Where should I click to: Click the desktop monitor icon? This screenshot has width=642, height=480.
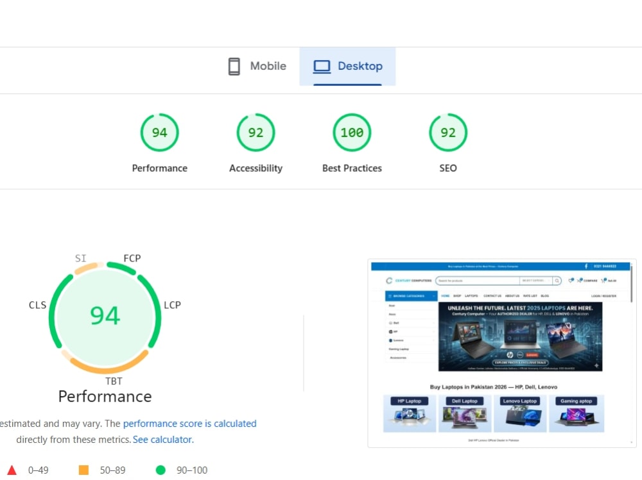click(322, 67)
